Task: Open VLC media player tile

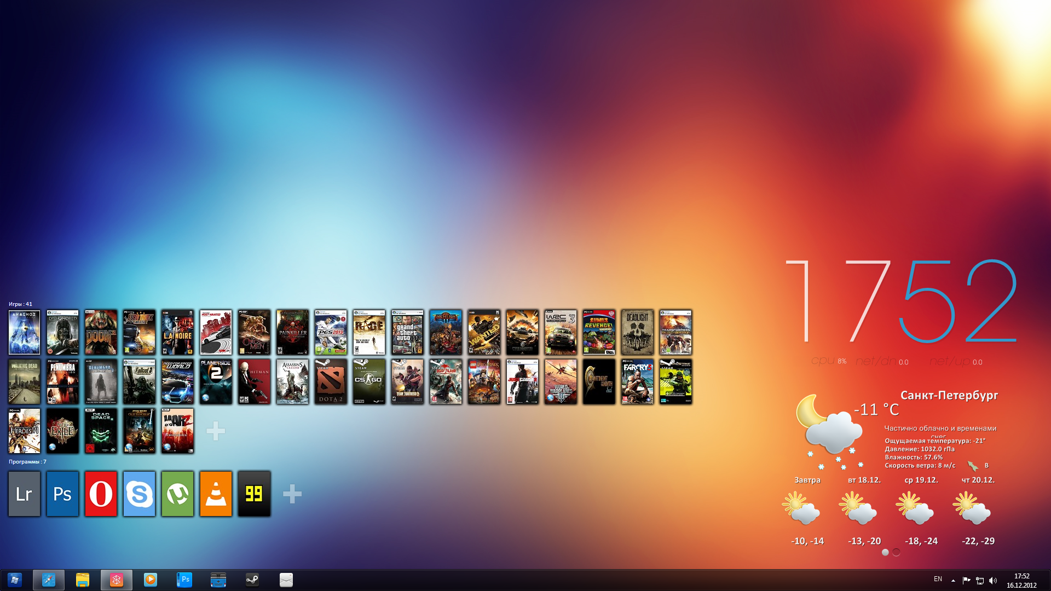Action: click(216, 494)
